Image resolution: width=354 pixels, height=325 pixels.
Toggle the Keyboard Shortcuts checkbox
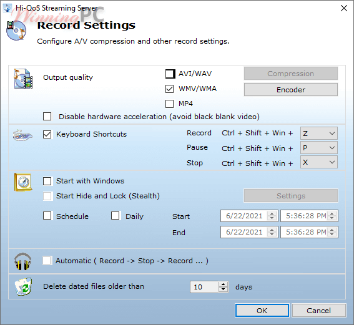47,134
